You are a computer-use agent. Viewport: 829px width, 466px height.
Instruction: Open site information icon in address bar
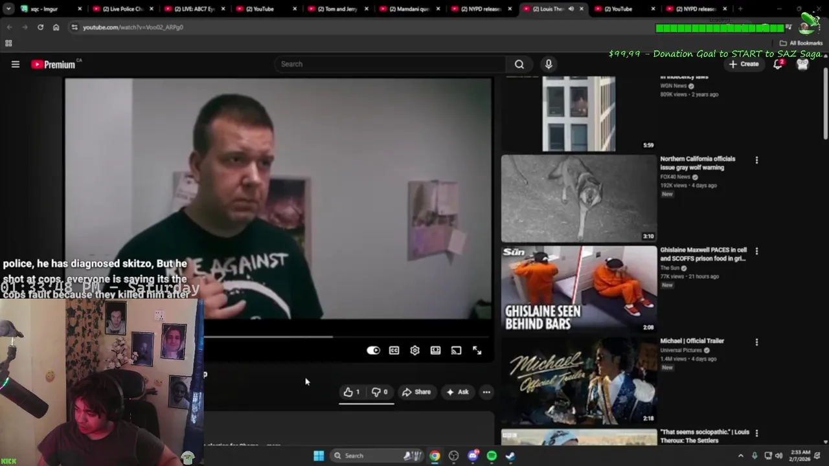(74, 27)
